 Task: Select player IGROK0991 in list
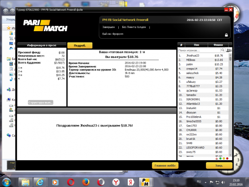click(203, 99)
